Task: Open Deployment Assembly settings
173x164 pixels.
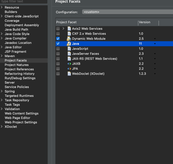Action: tap(22, 25)
